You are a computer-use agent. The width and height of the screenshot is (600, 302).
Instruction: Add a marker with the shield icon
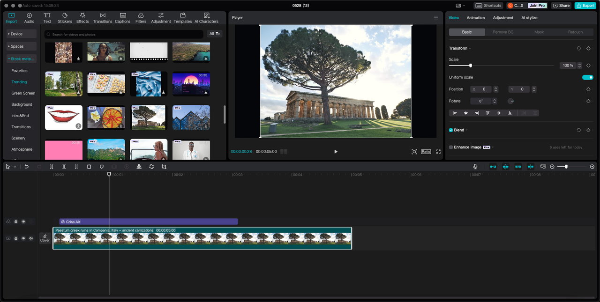coord(102,167)
